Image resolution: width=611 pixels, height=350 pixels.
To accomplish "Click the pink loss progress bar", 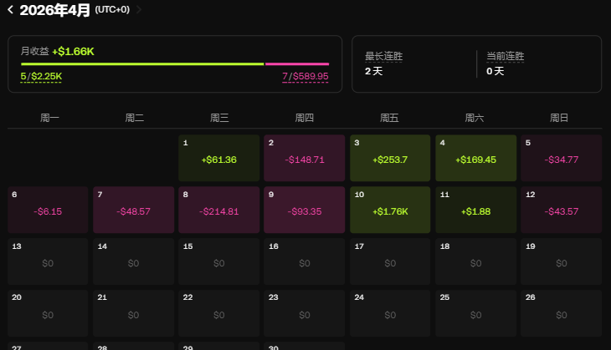I will pos(297,63).
